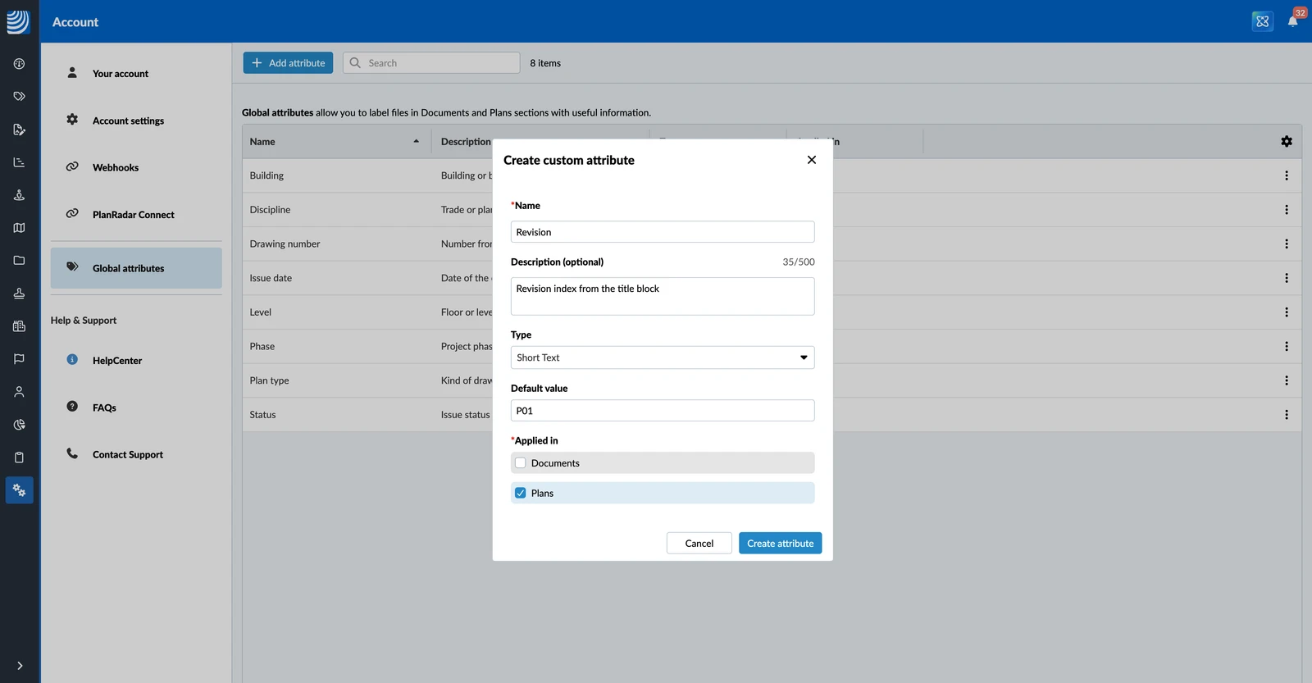Open the folded map icon in the left rail

pos(19,228)
